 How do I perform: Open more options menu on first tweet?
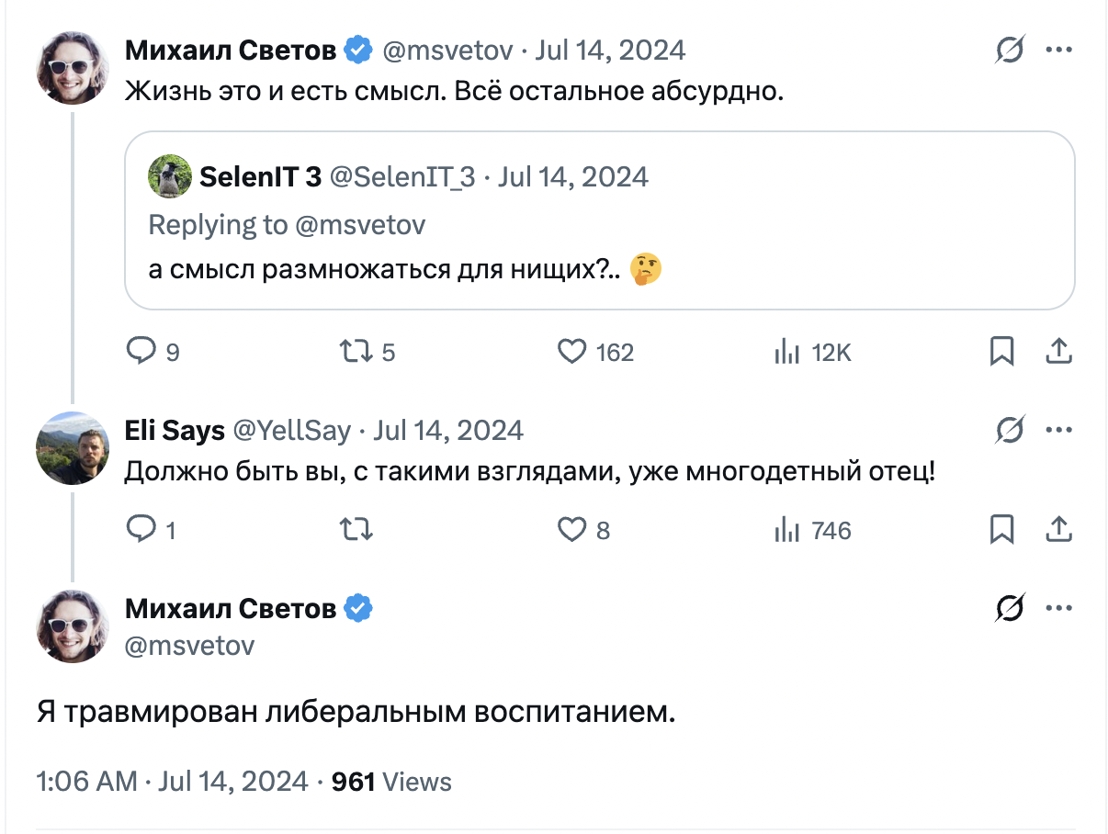click(1059, 51)
